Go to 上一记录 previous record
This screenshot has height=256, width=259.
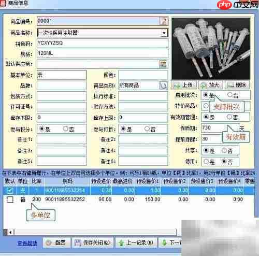(136, 243)
